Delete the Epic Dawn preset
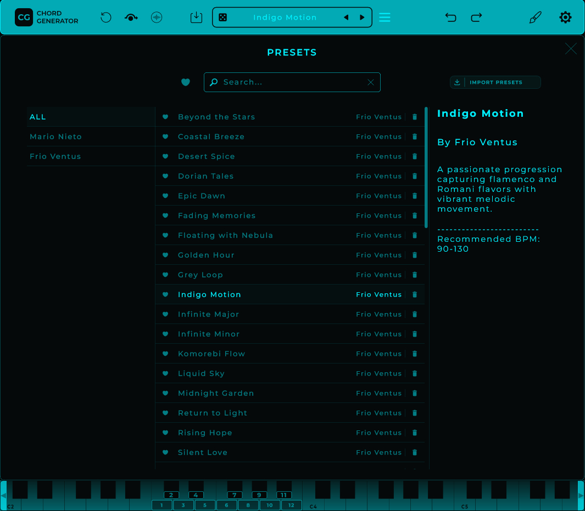This screenshot has height=511, width=585. pos(415,196)
